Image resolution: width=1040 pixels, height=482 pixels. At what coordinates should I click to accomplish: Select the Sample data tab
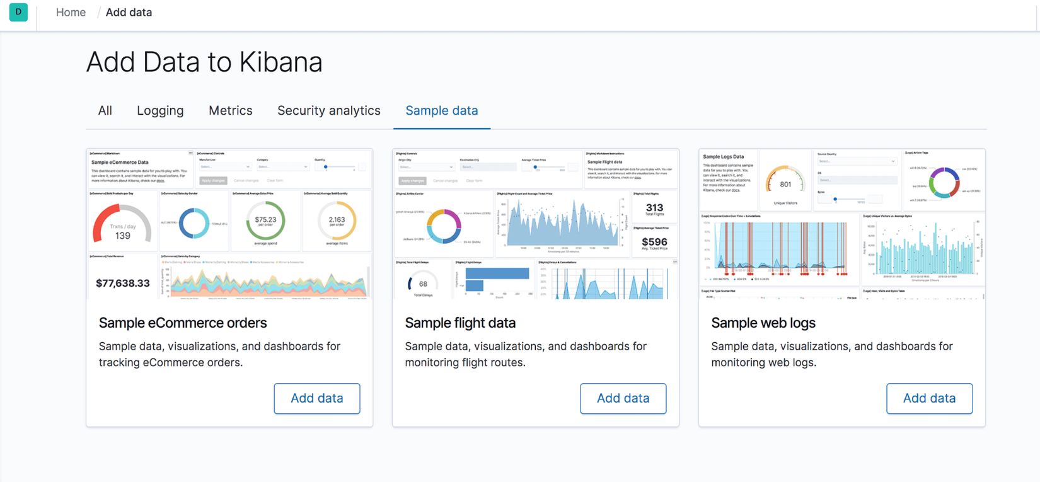(x=442, y=111)
